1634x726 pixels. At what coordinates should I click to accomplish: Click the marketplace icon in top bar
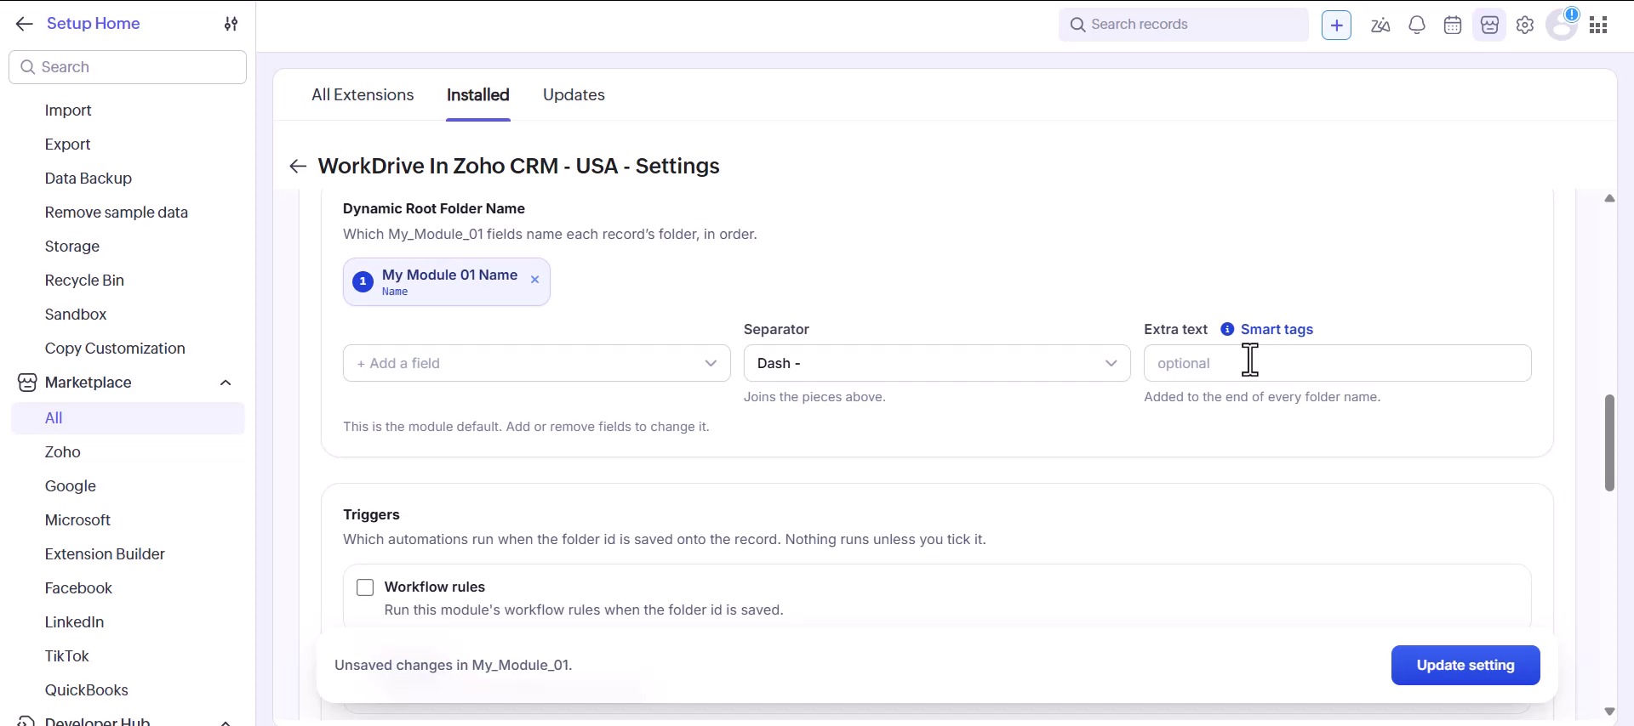(x=1489, y=25)
